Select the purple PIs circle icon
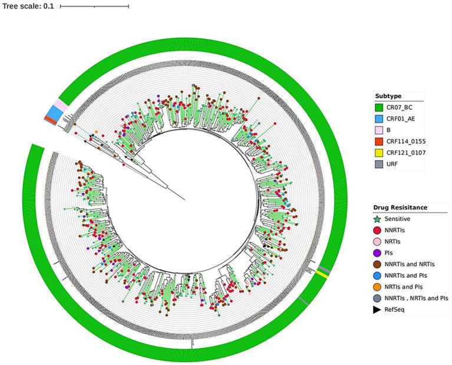452x365 pixels. 377,253
